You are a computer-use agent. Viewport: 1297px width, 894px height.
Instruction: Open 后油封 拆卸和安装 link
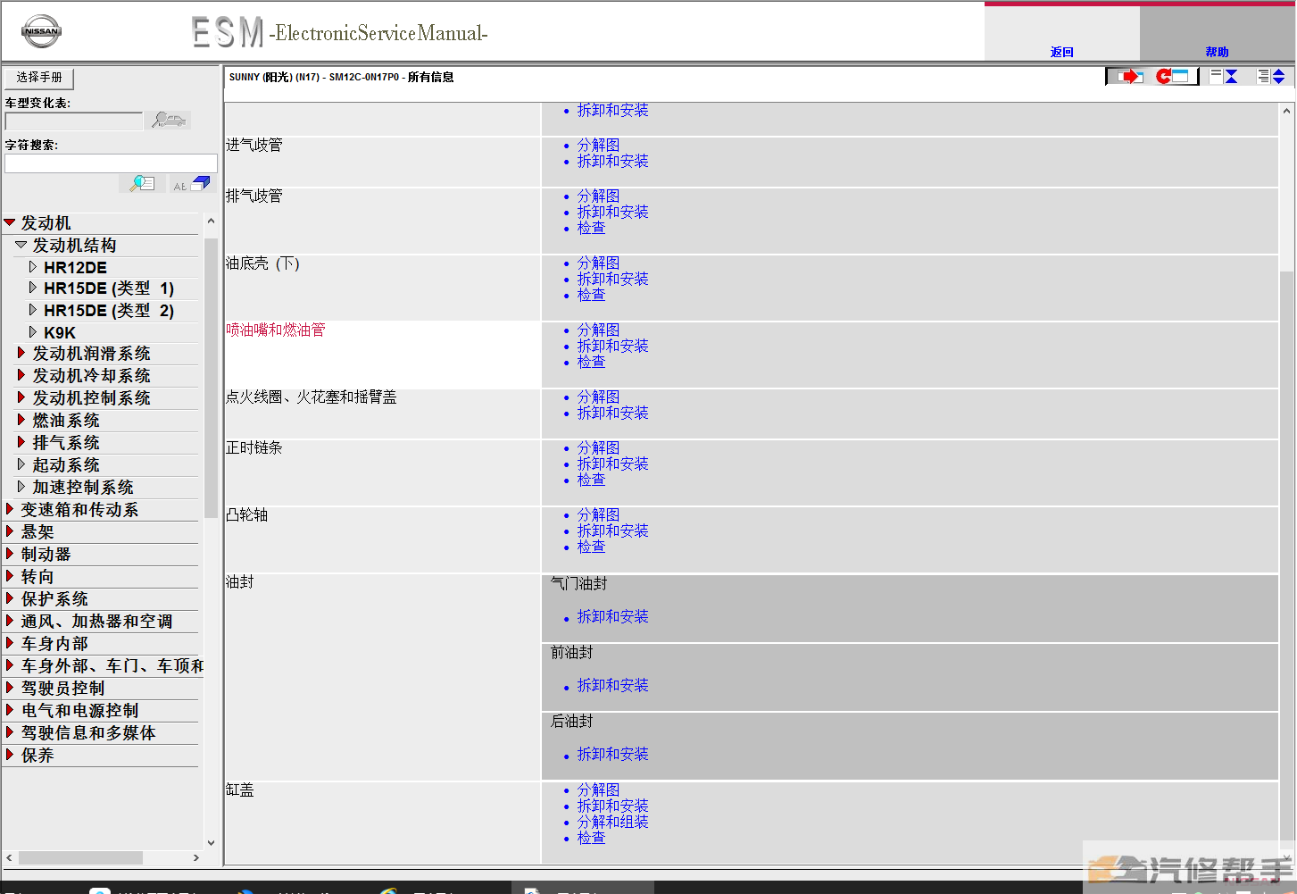pos(612,754)
